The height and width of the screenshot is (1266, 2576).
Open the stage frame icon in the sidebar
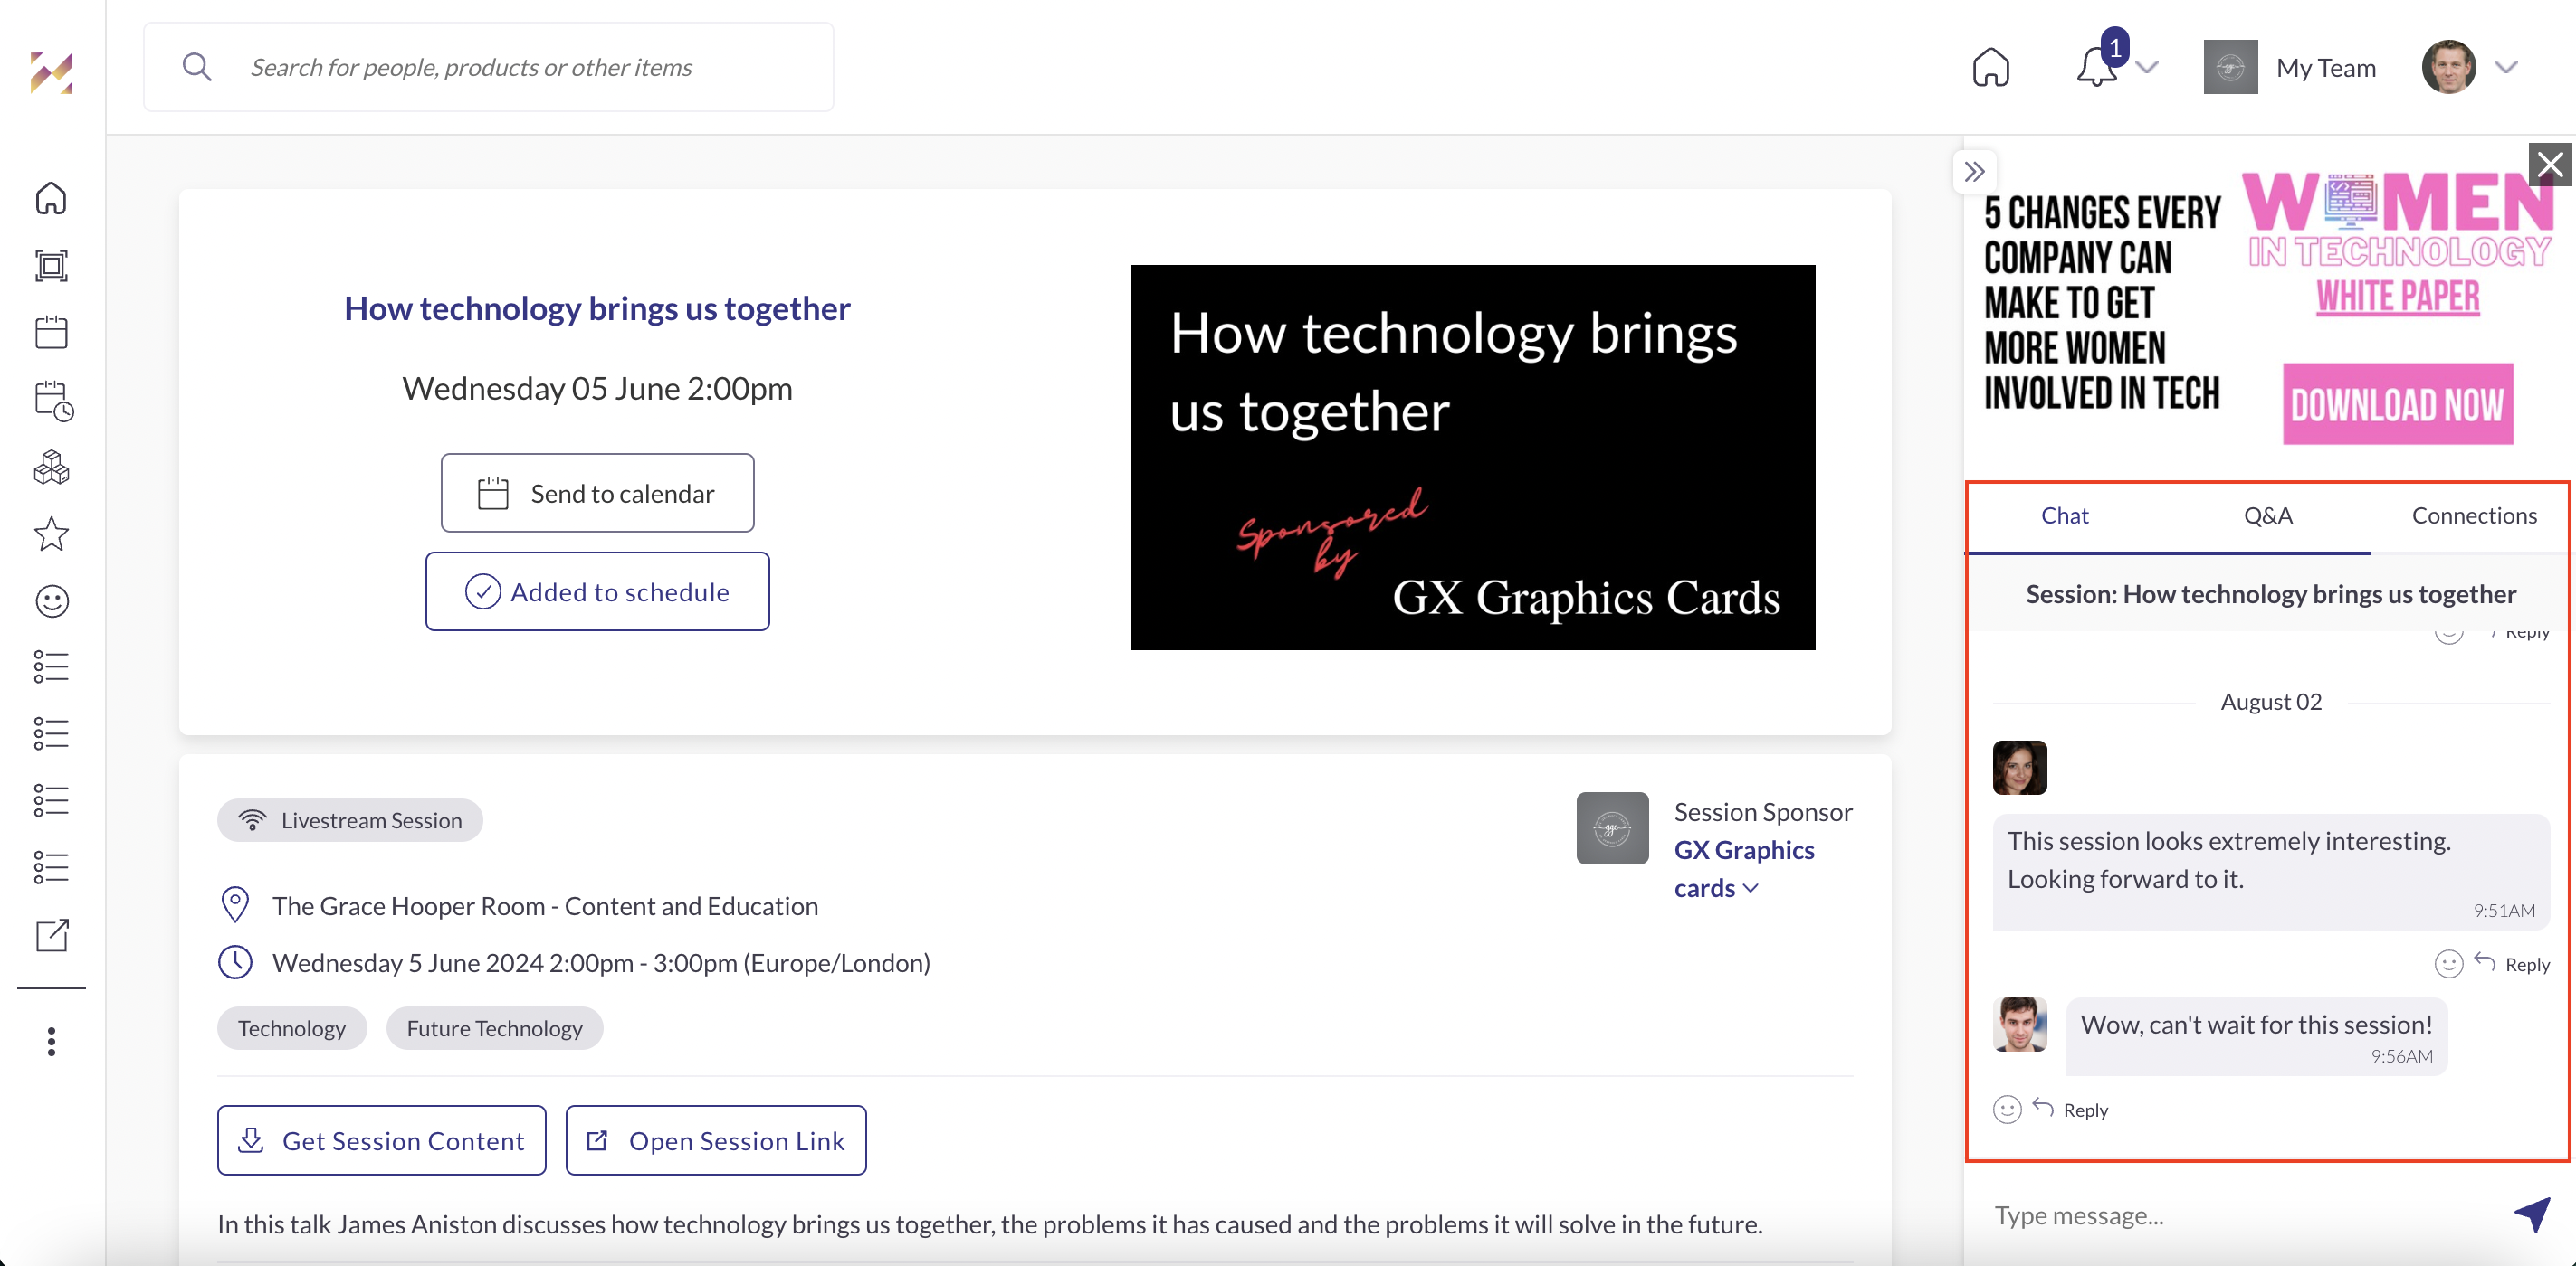coord(51,266)
